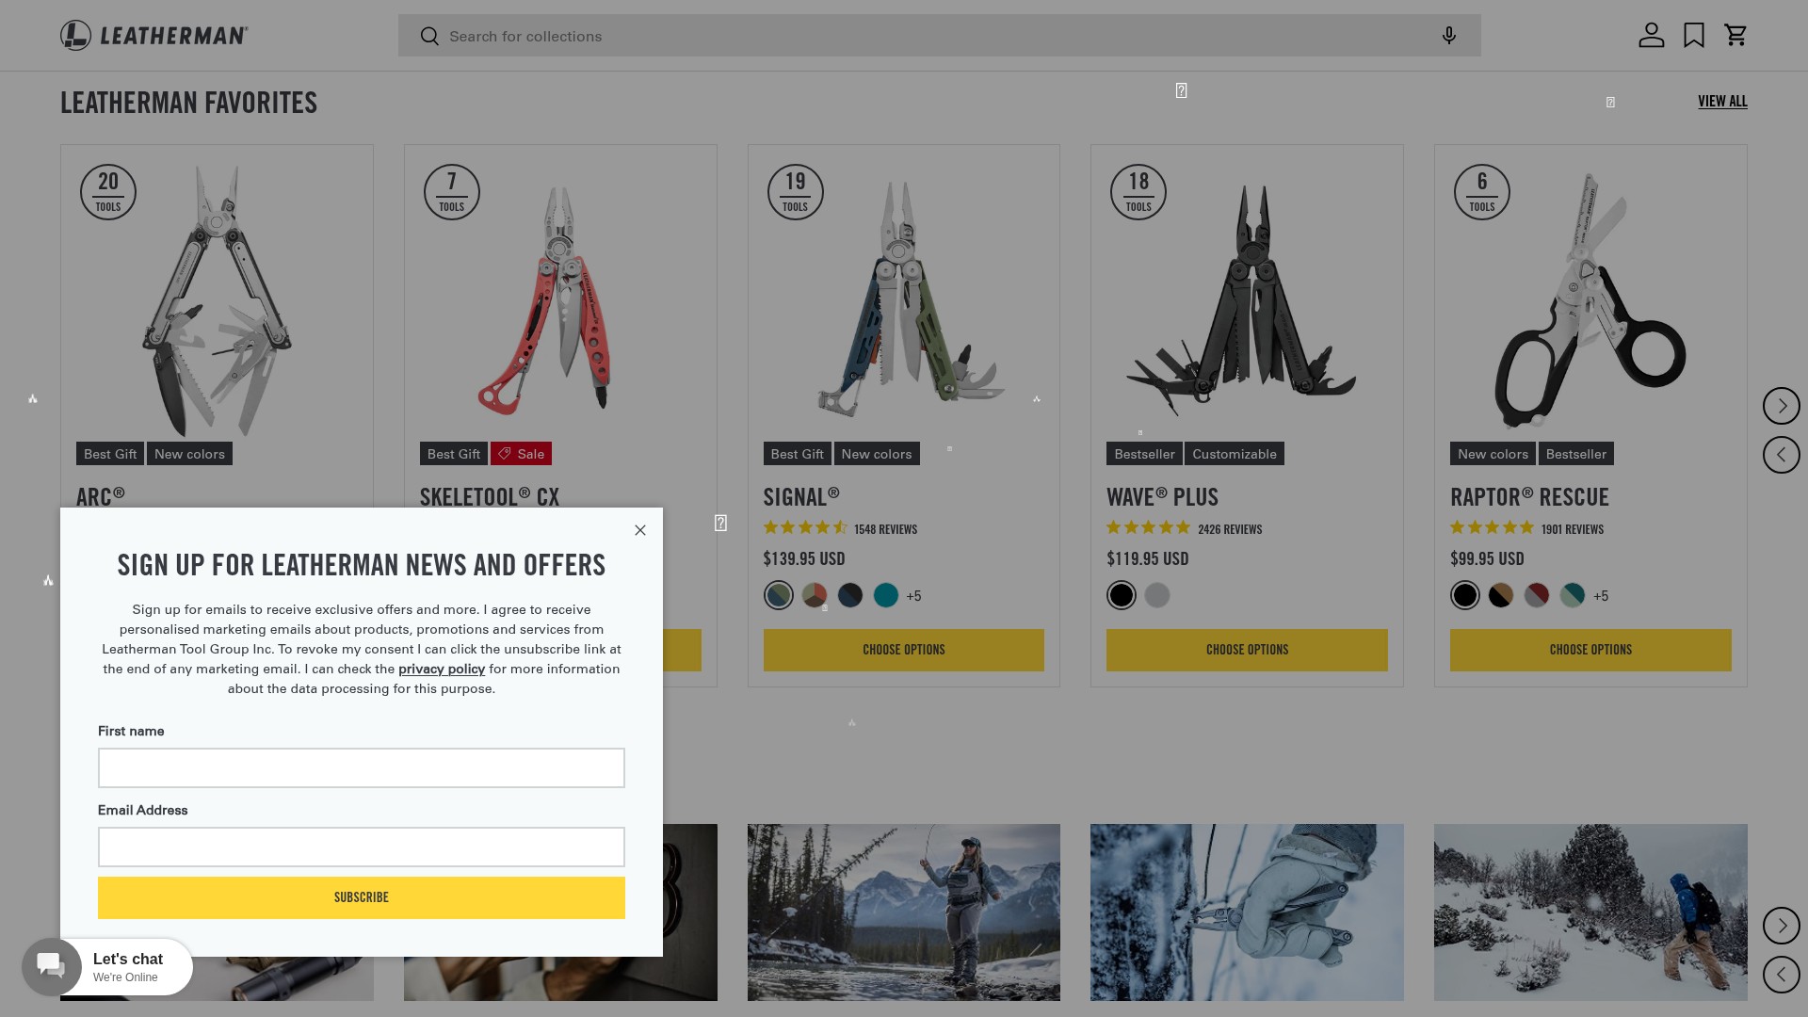
Task: Read the 1548 reviews for Signal
Action: pyautogui.click(x=885, y=529)
